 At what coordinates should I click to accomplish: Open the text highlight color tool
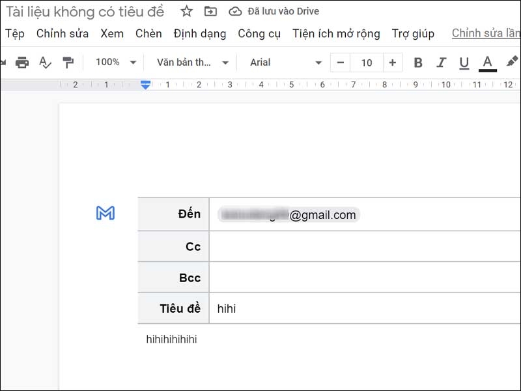click(512, 63)
